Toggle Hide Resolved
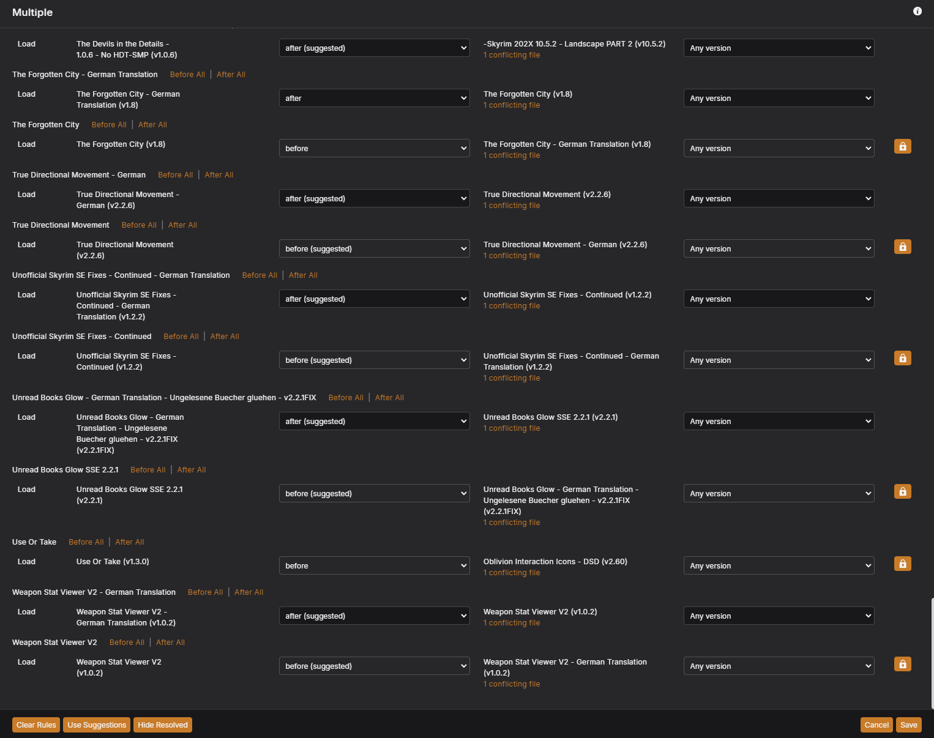 click(x=163, y=725)
